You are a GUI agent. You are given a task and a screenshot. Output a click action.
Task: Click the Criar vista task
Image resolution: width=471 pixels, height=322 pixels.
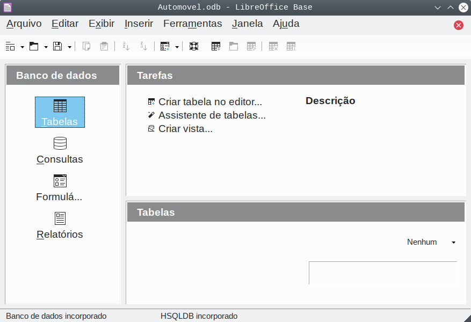coord(180,129)
